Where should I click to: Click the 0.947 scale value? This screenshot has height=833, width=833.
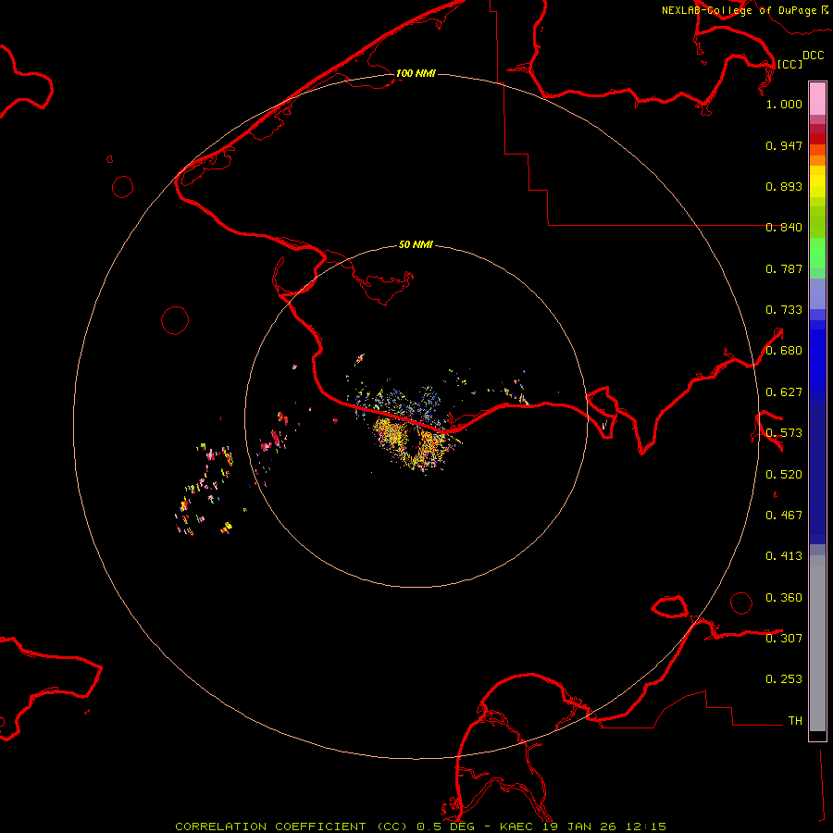coord(784,146)
